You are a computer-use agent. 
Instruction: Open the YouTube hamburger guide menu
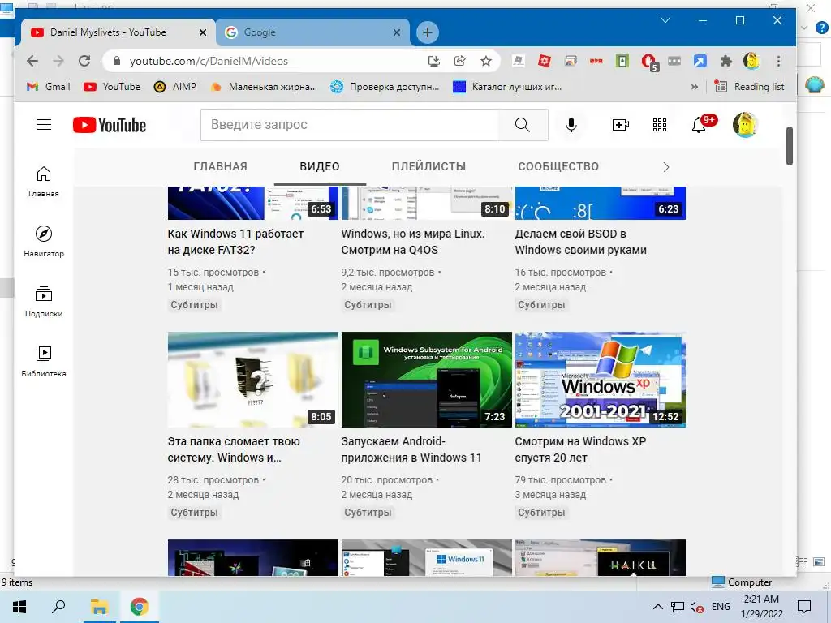(x=44, y=124)
